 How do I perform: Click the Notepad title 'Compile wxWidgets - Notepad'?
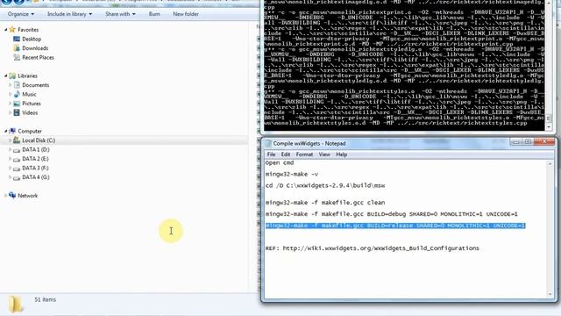(309, 143)
